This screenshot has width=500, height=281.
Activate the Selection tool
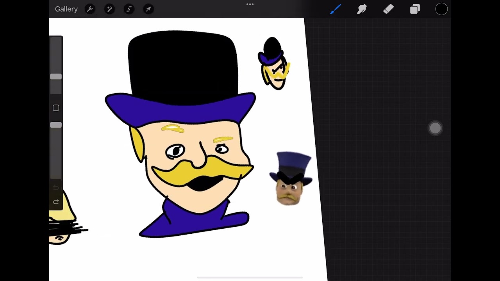click(x=129, y=9)
